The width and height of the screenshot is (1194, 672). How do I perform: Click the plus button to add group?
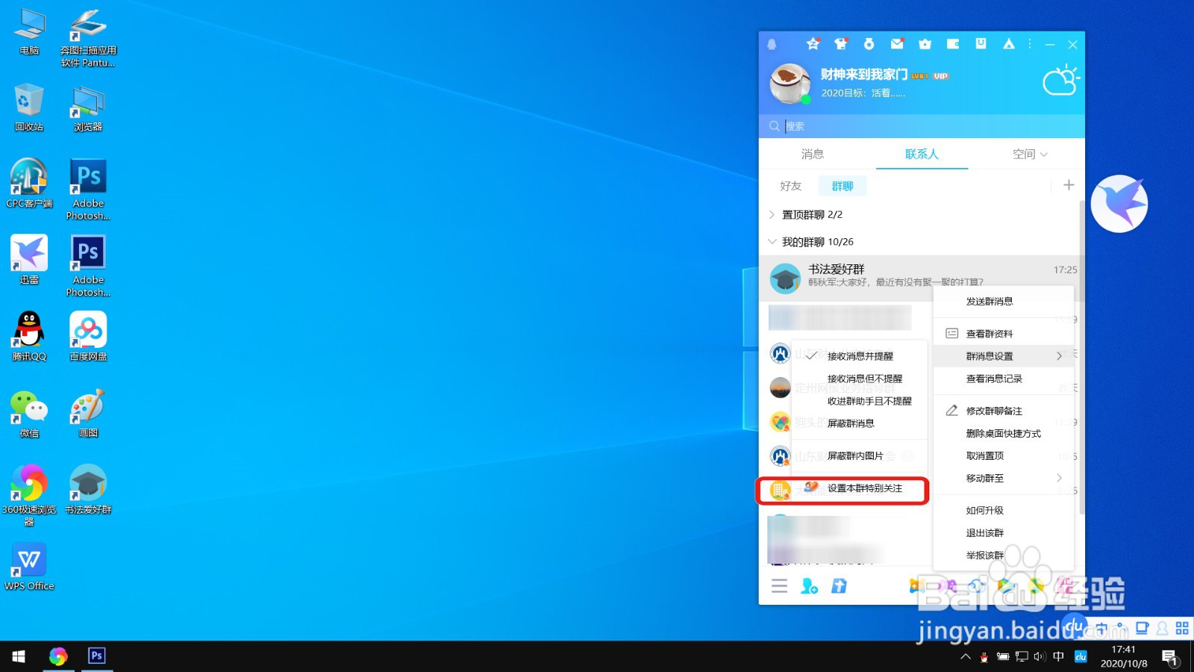click(1069, 184)
